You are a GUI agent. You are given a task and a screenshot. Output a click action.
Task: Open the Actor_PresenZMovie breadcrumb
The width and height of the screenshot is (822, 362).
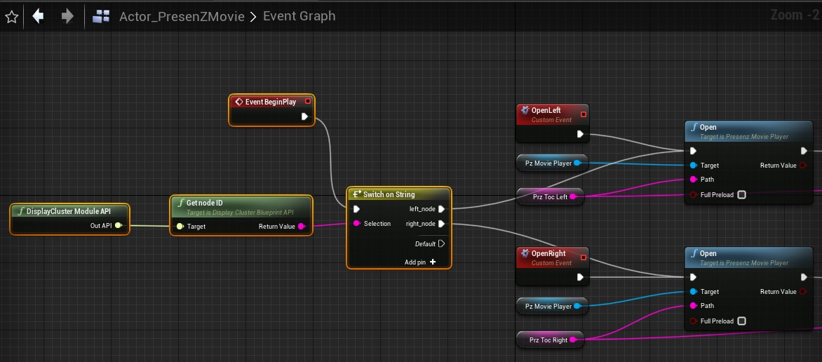182,16
